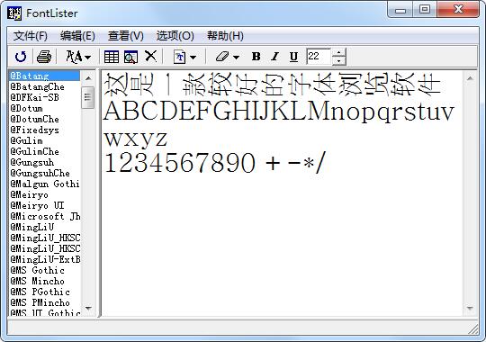Click the printer icon in toolbar
The width and height of the screenshot is (486, 342).
click(44, 57)
